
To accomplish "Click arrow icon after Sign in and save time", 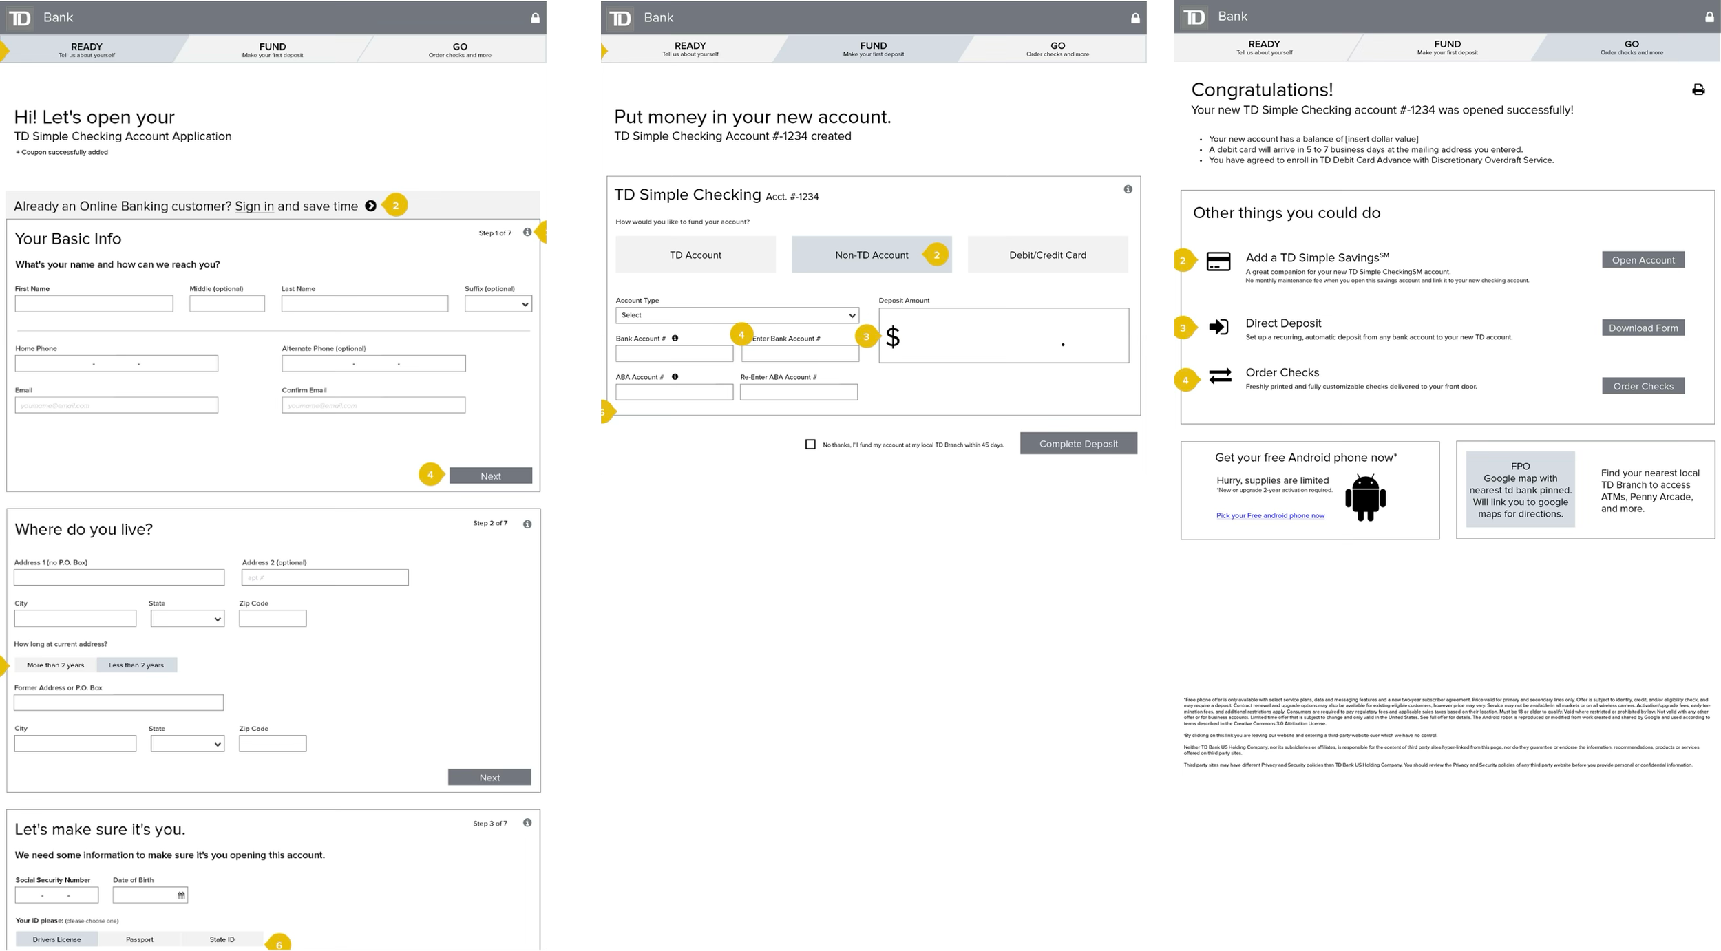I will (x=370, y=206).
